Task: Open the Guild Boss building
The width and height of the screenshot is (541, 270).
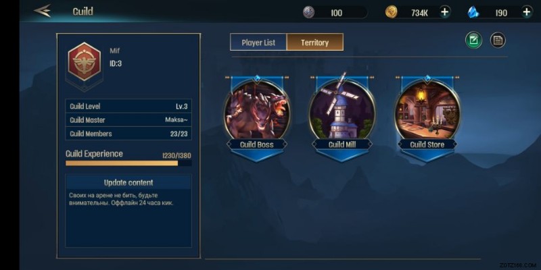Action: pyautogui.click(x=257, y=109)
